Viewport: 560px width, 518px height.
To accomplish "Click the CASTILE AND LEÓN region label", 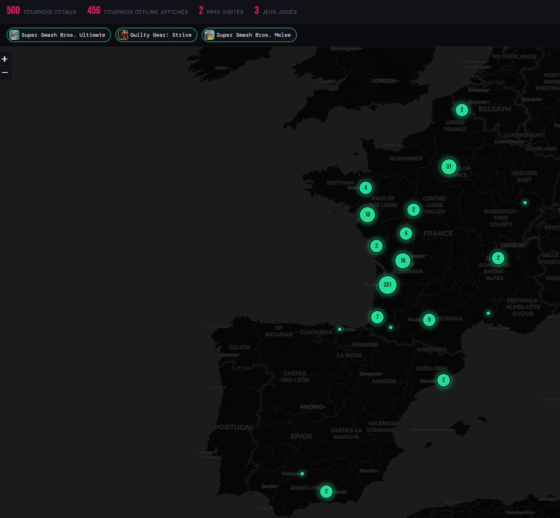I will pyautogui.click(x=295, y=376).
